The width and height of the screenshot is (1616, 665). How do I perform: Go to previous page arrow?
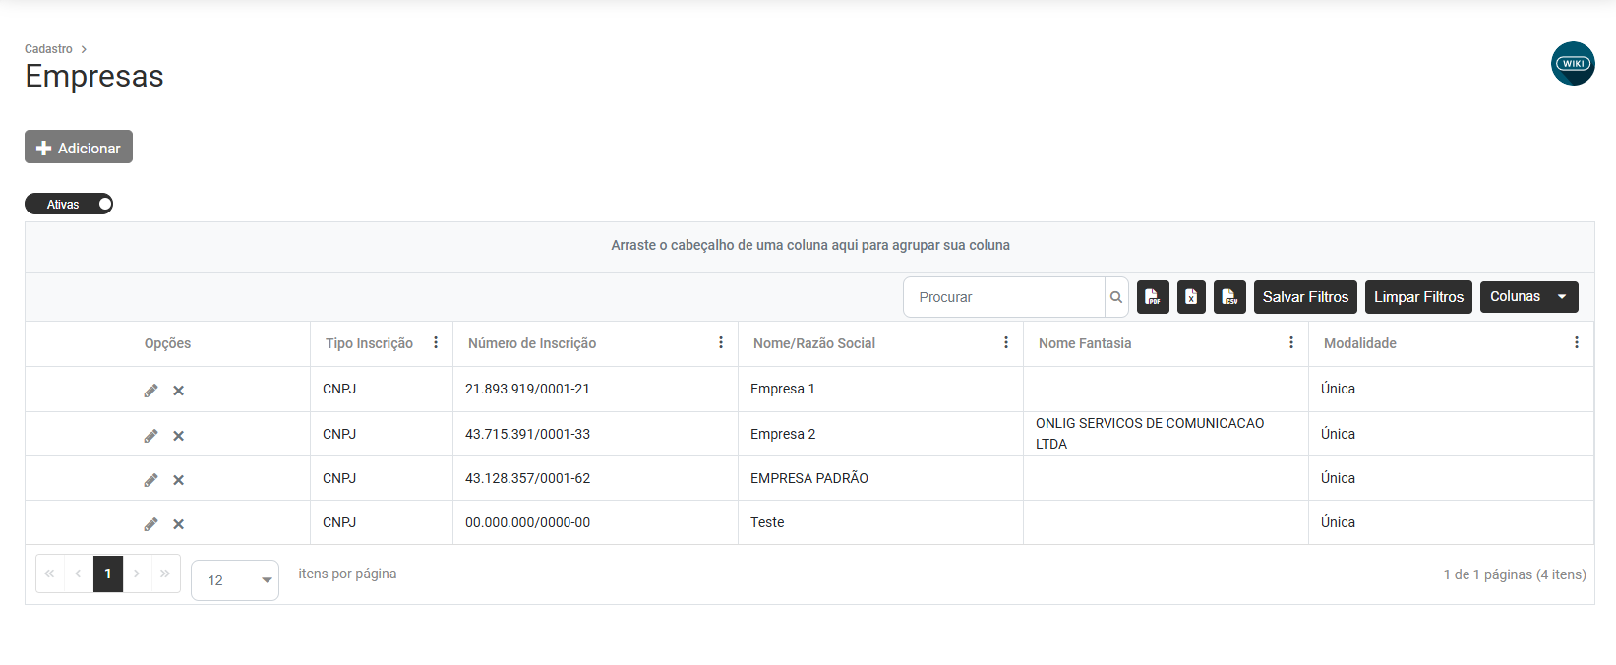click(78, 574)
